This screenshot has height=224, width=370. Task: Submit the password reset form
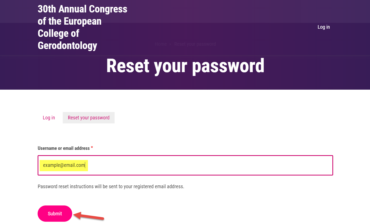click(55, 214)
